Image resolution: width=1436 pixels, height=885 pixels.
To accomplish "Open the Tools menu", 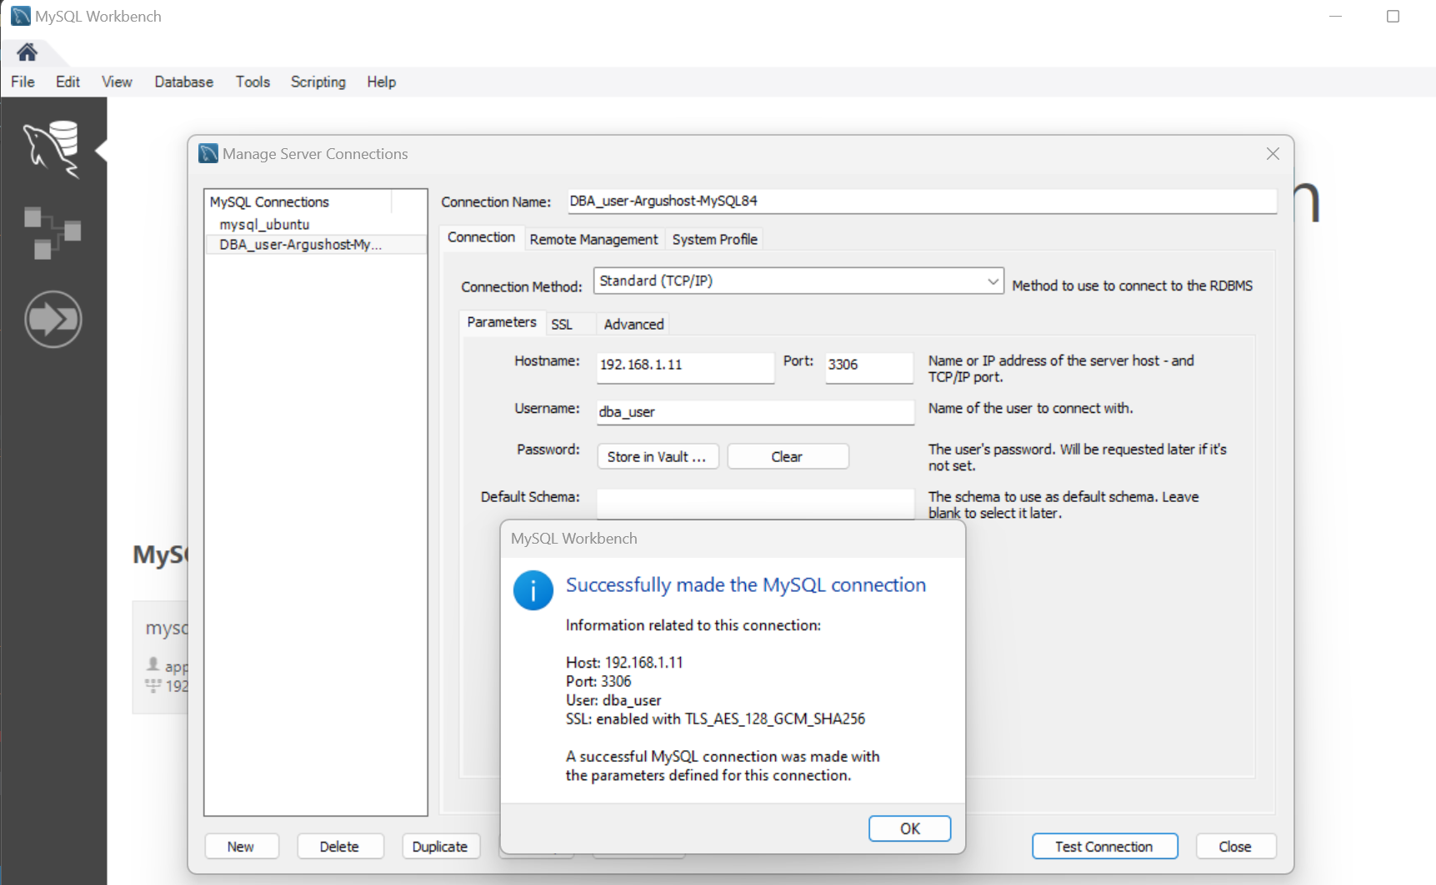I will coord(253,82).
